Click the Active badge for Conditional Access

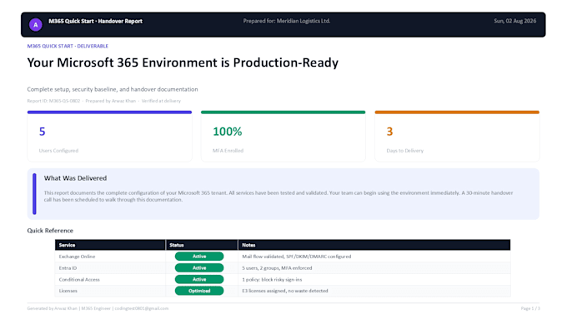(x=199, y=279)
